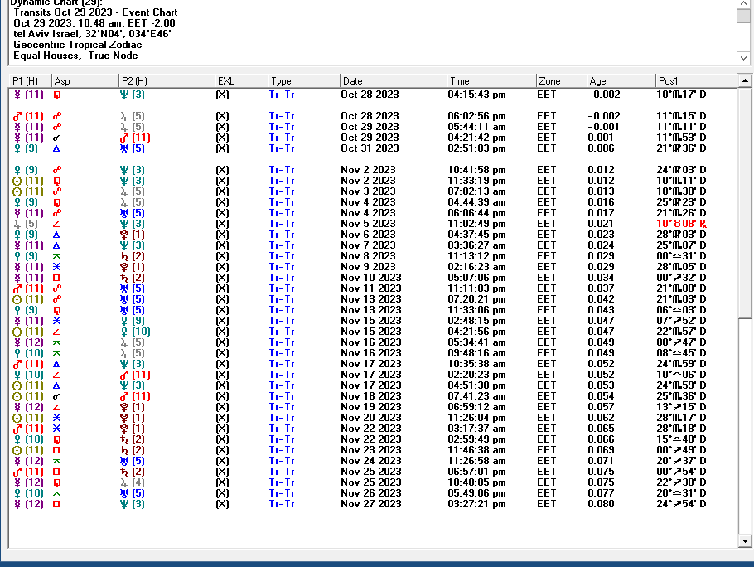Click Jupiter glyph in Nov 3 07:02:13 am row
The image size is (754, 567).
124,191
